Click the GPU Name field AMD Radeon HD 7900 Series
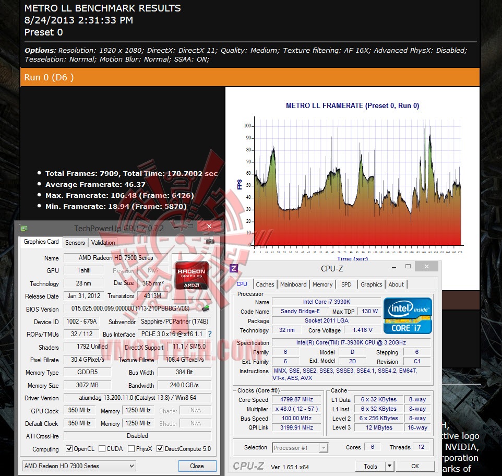Screen dimensions: 502x476 click(115, 258)
